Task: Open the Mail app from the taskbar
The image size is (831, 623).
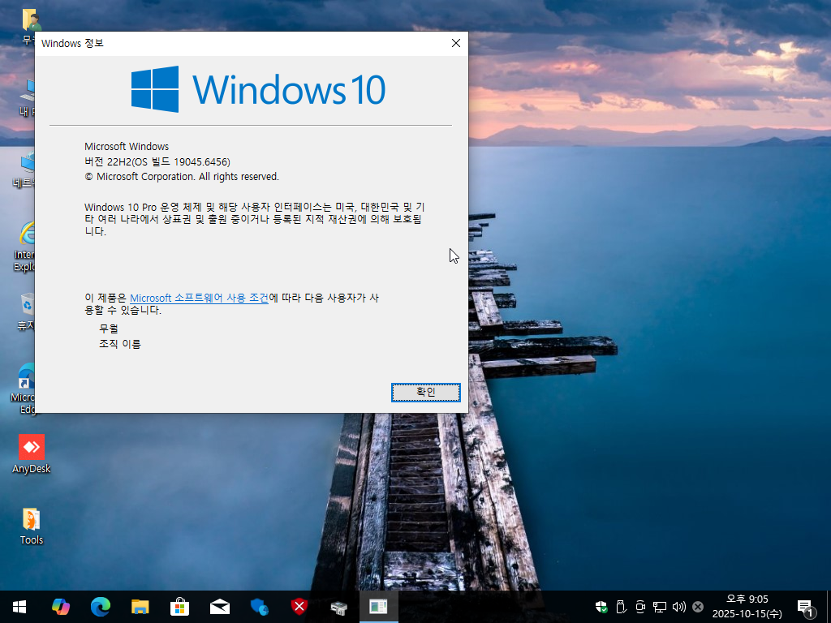Action: (219, 607)
